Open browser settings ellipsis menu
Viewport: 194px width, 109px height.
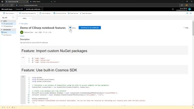point(191,5)
